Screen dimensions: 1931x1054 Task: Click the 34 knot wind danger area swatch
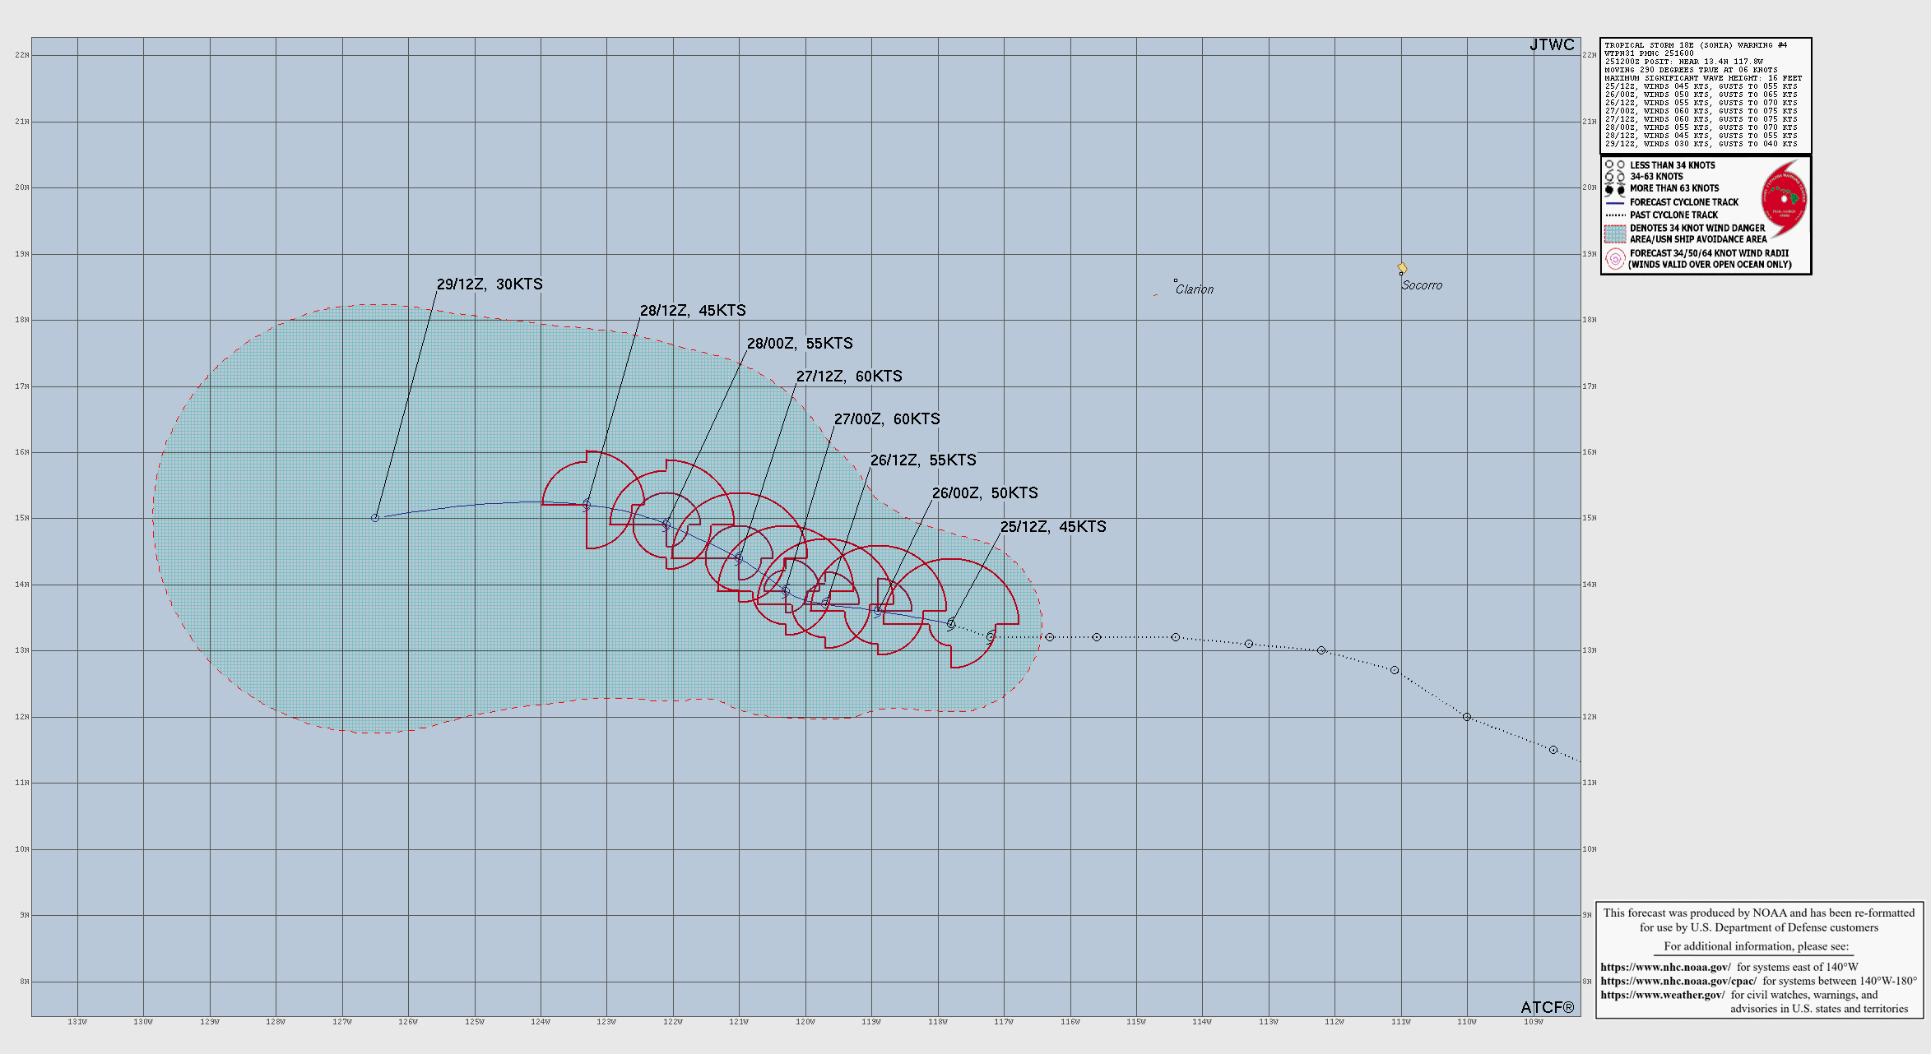(x=1615, y=233)
